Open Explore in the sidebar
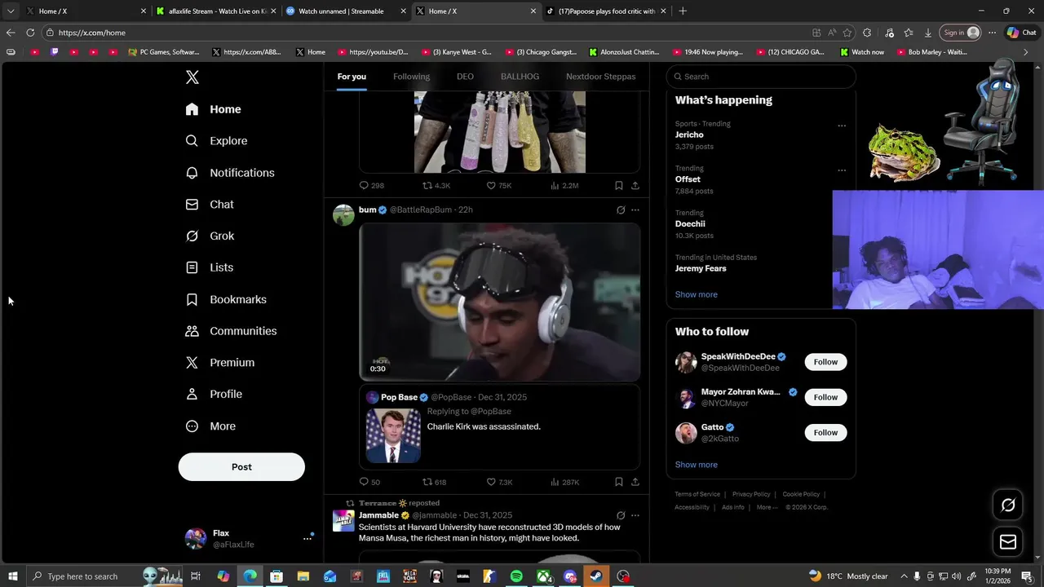1044x587 pixels. 216,141
